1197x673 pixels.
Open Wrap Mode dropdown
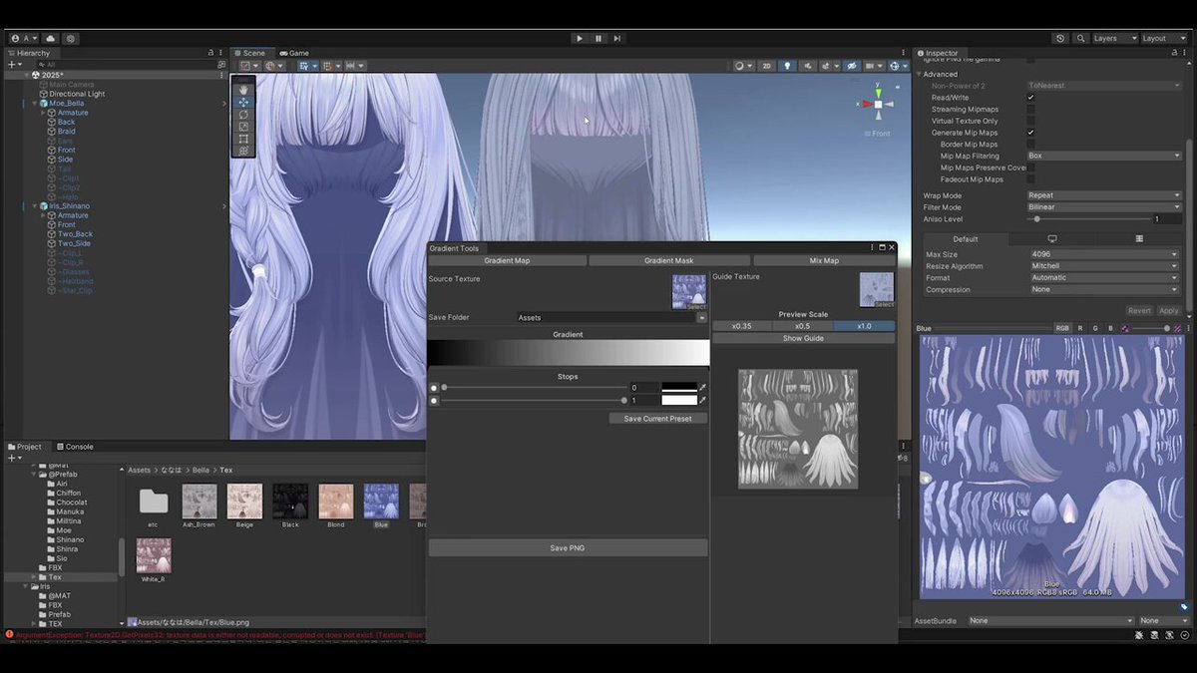coord(1104,195)
